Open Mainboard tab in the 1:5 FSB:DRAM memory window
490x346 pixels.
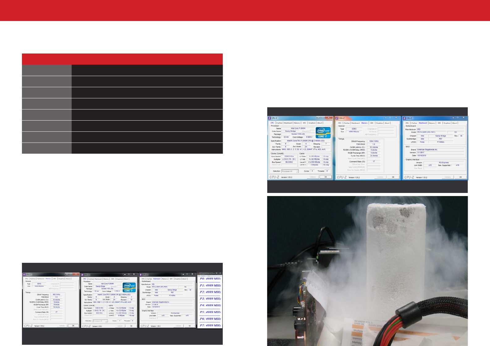(40, 279)
